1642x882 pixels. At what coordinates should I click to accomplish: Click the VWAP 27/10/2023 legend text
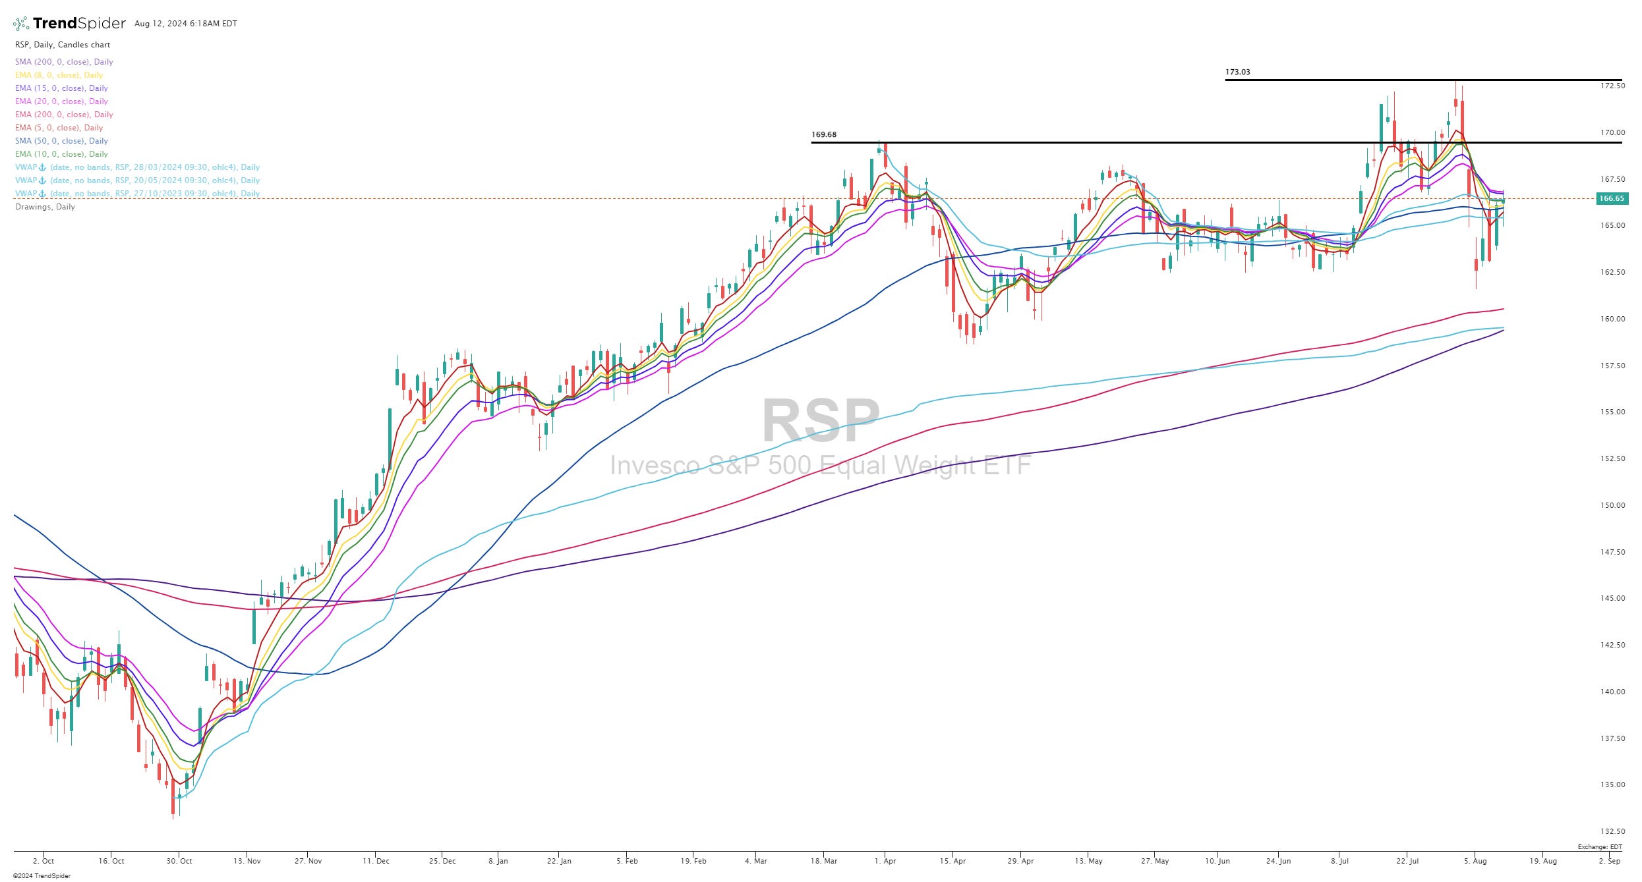138,194
